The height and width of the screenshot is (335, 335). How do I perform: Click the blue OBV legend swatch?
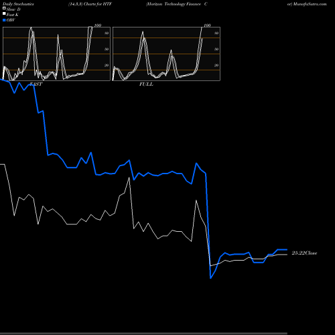(x=4, y=20)
